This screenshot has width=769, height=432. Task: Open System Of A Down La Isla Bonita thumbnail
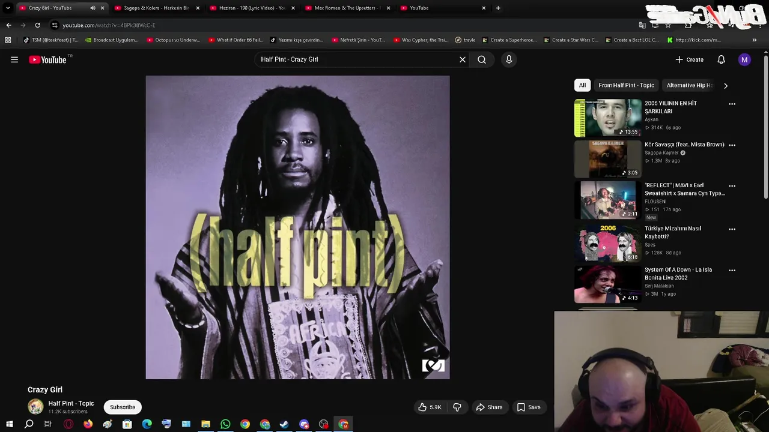click(x=608, y=284)
